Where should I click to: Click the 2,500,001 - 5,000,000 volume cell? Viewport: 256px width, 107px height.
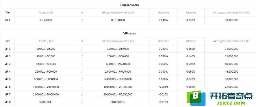(118, 71)
